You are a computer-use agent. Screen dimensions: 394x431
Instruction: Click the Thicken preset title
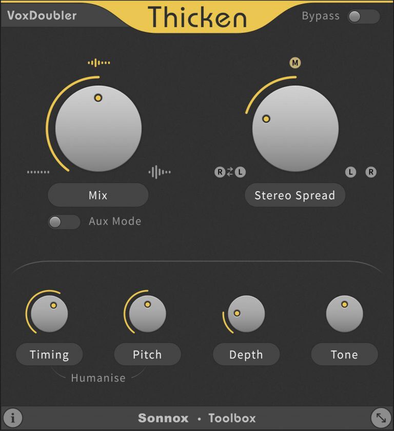point(197,17)
